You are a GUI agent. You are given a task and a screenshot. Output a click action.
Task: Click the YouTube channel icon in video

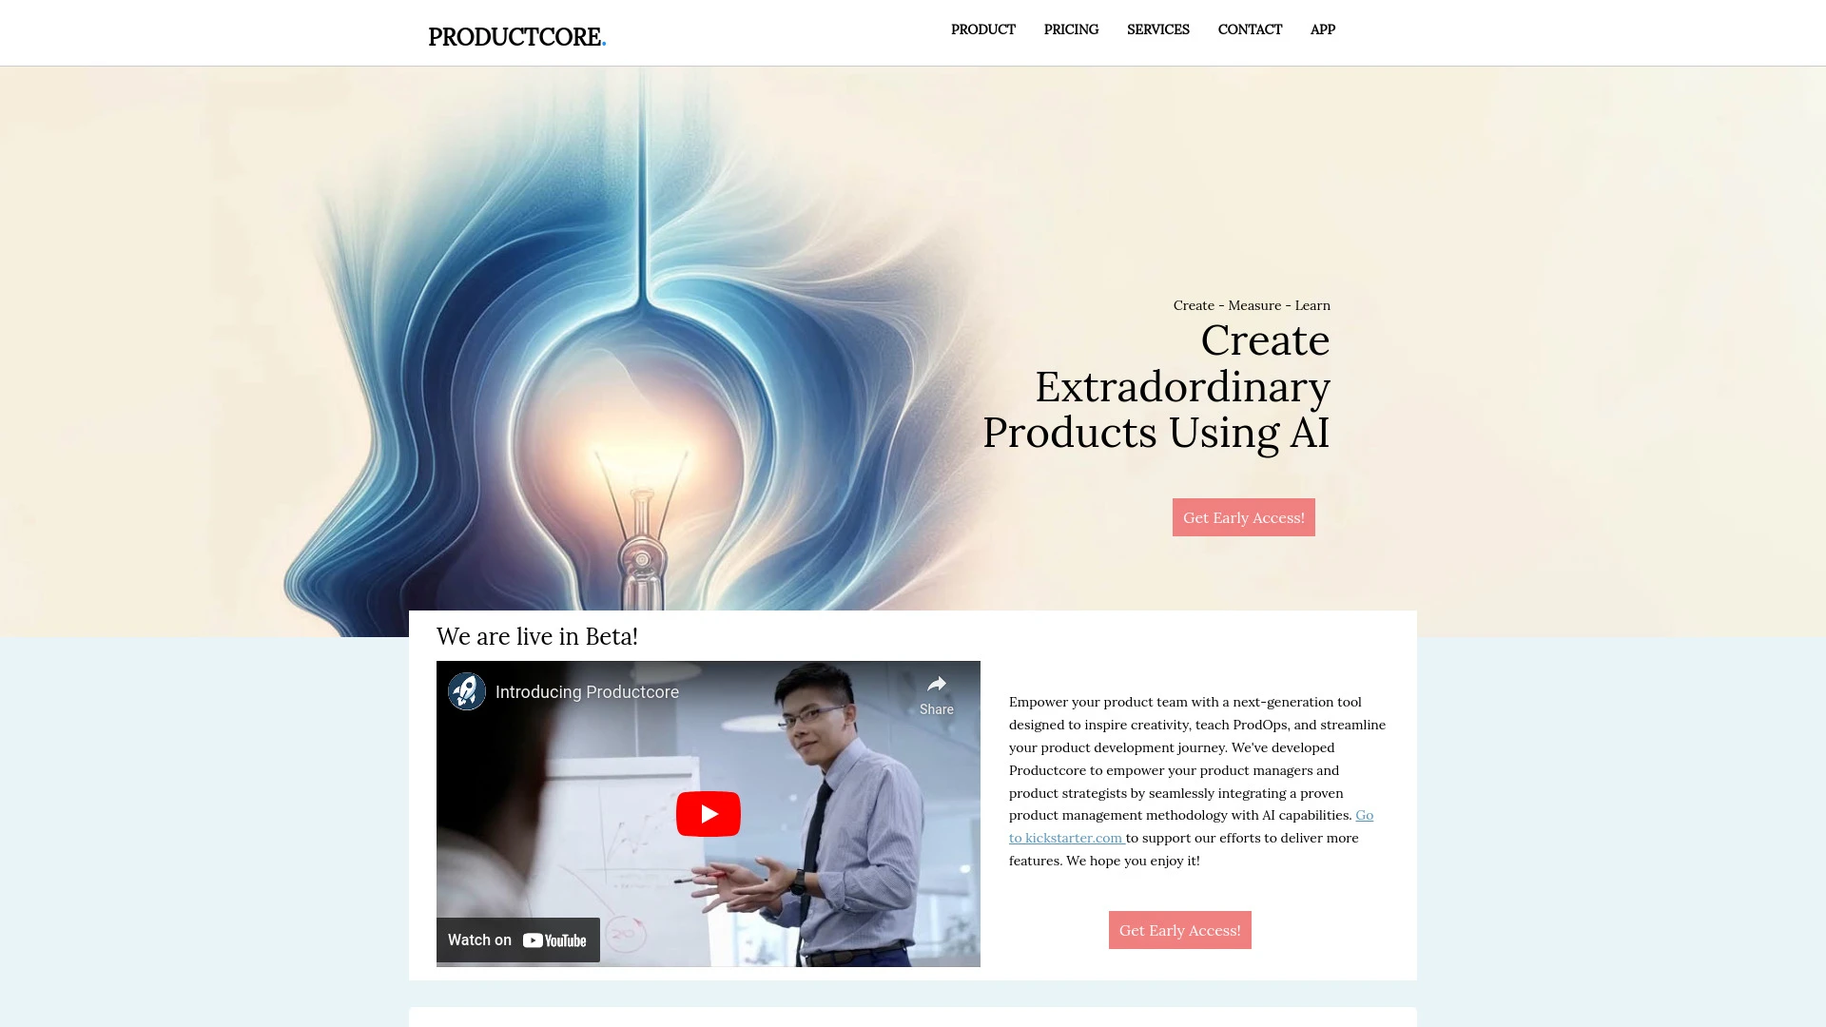(467, 691)
